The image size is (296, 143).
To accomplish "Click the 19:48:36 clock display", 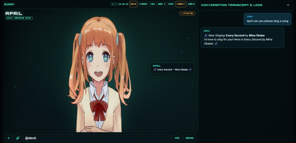I will click(x=123, y=4).
